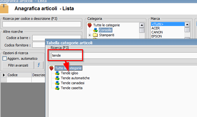Click the Marca list scrollbar thumb
The image size is (197, 117).
pyautogui.click(x=187, y=30)
